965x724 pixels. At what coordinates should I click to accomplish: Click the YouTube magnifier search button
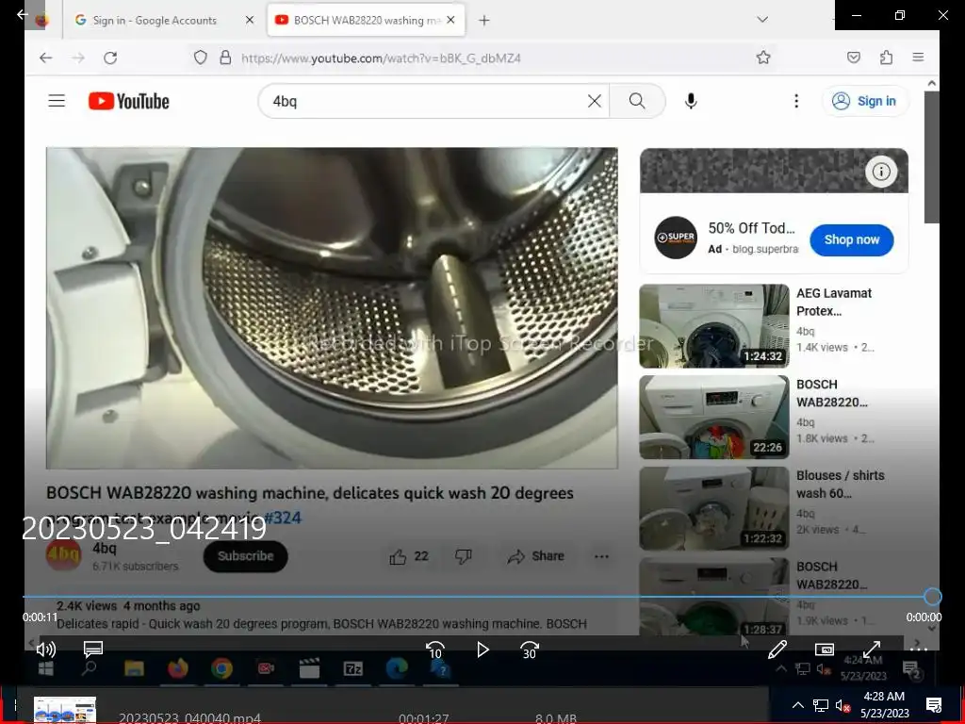coord(637,101)
